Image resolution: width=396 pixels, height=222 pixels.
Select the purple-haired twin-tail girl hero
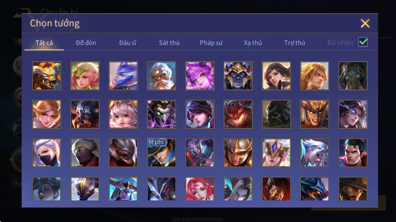pyautogui.click(x=200, y=76)
